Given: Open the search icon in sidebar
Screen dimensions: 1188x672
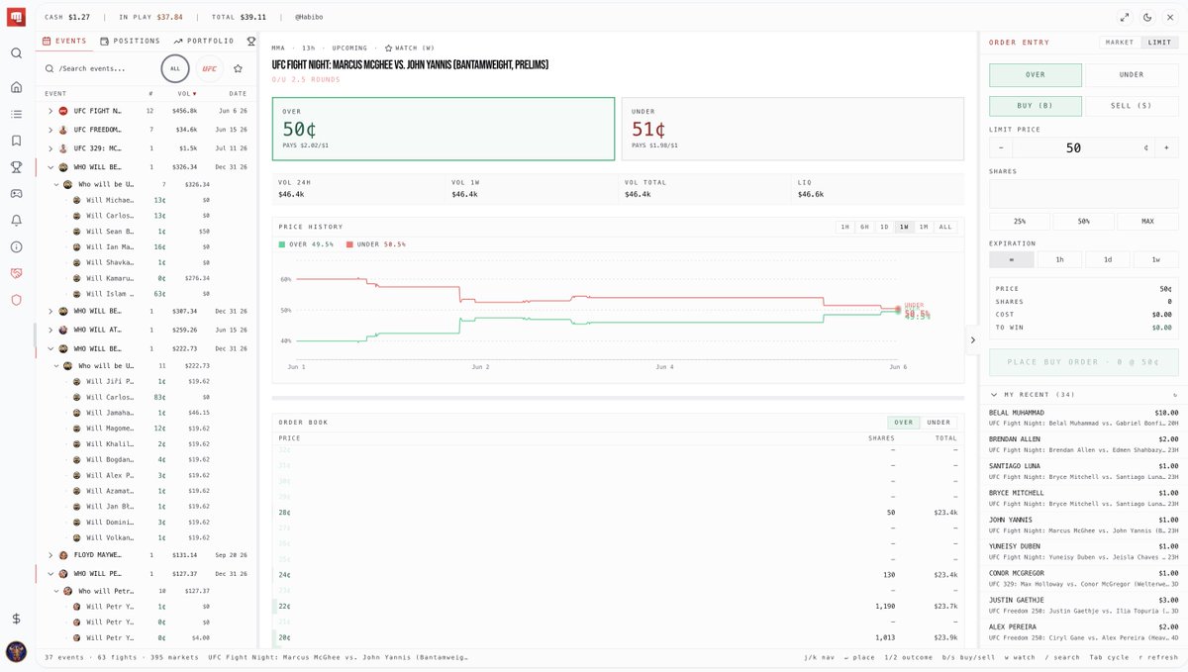Looking at the screenshot, I should [16, 53].
